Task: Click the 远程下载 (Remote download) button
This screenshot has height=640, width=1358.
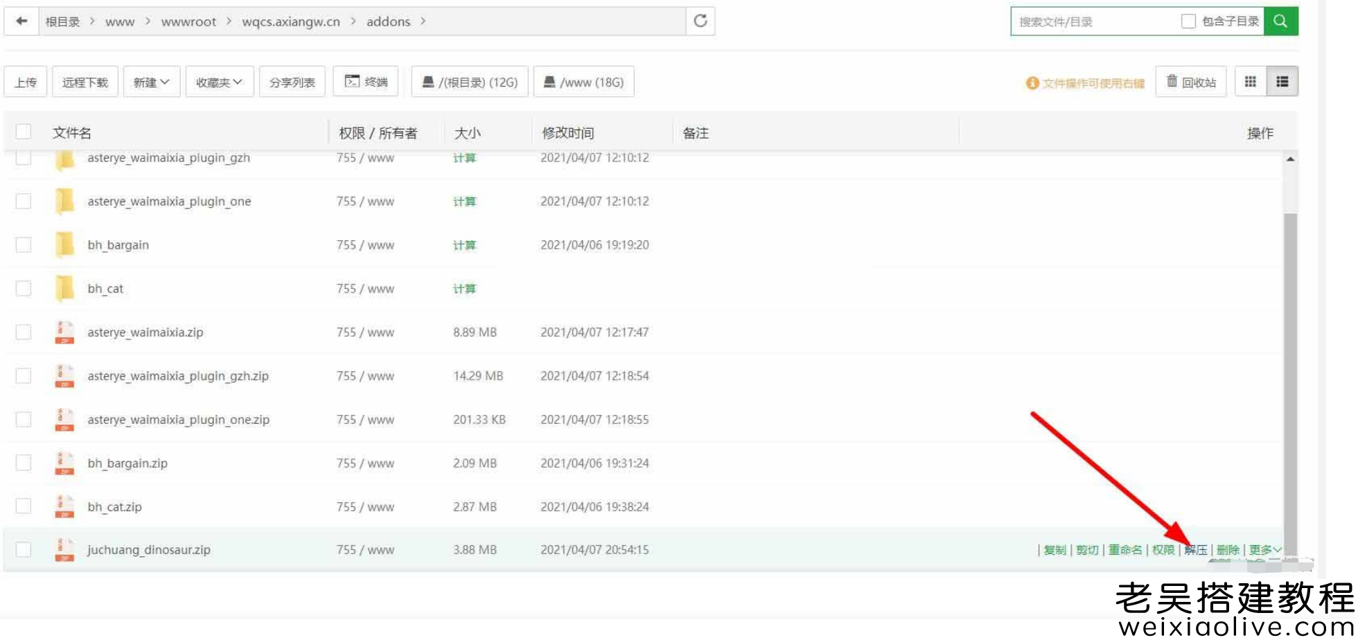Action: tap(85, 82)
